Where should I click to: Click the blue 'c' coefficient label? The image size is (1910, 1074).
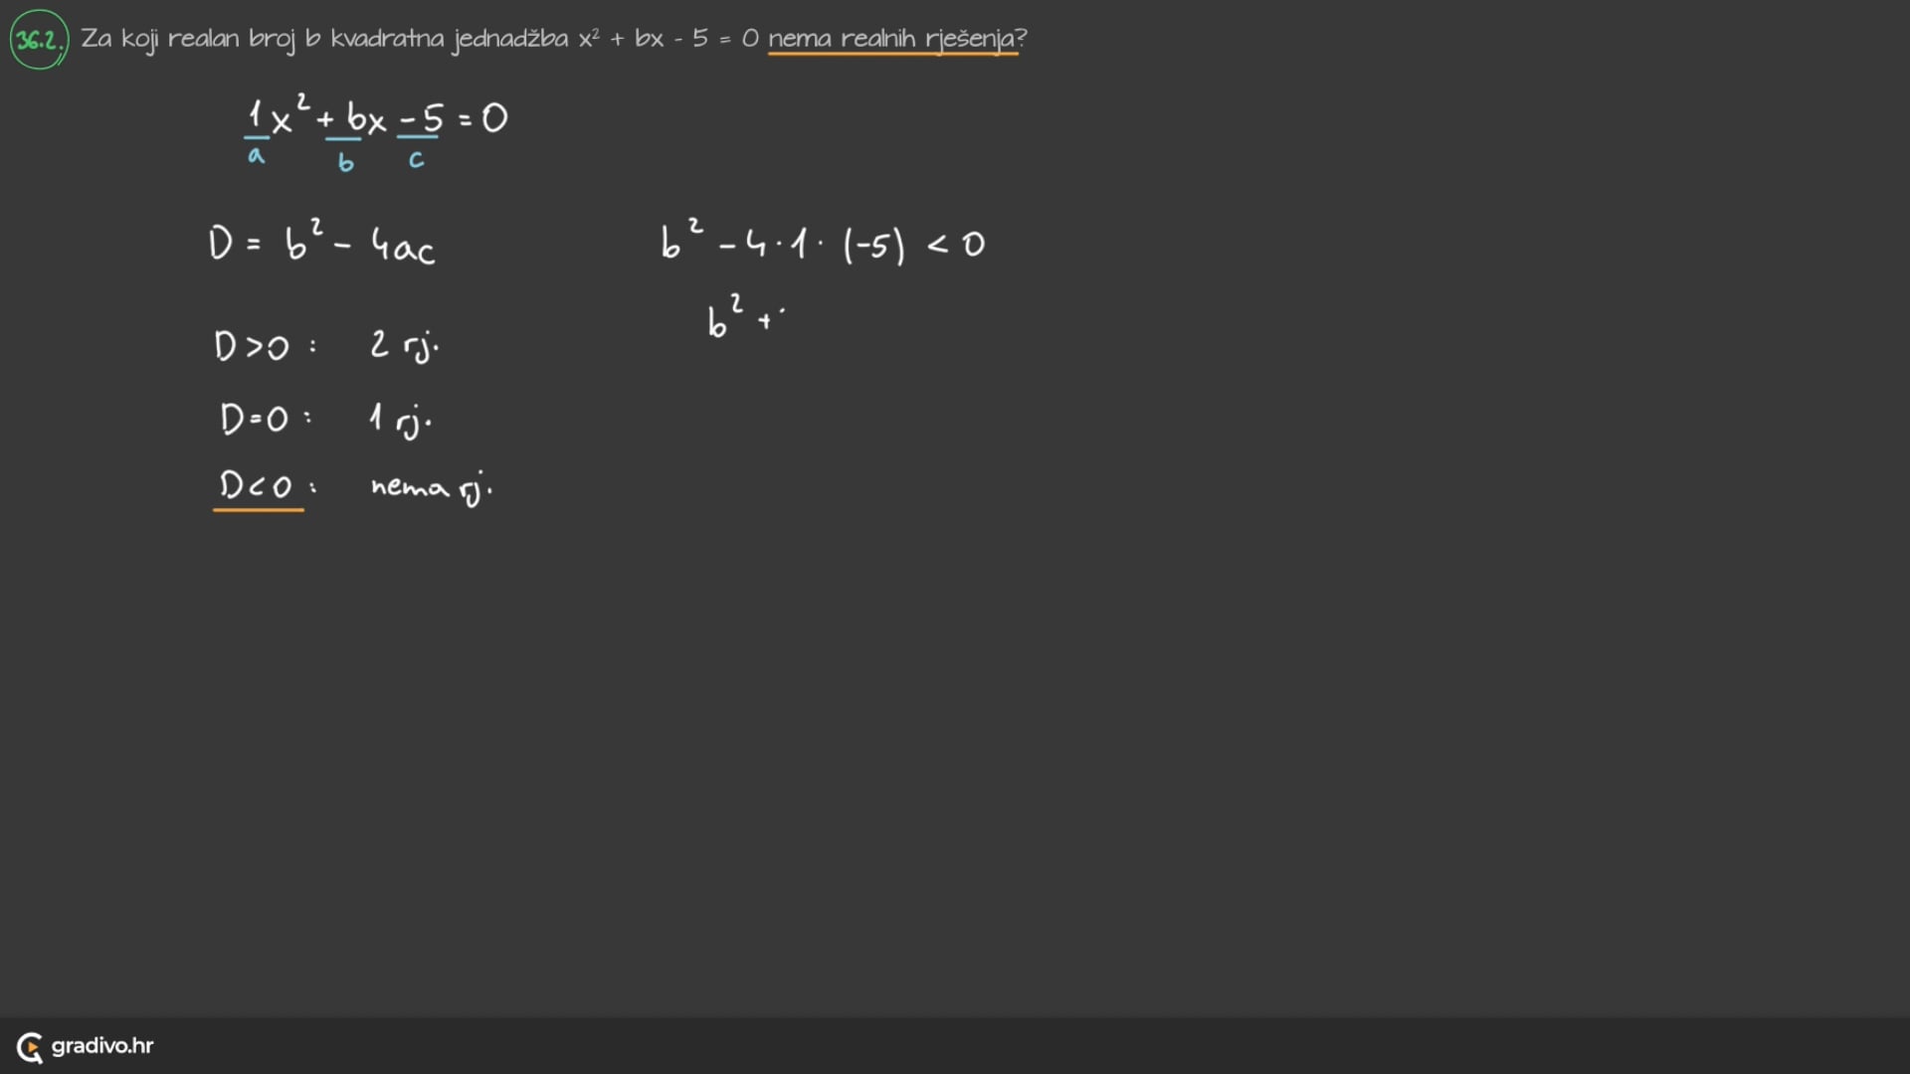tap(416, 159)
